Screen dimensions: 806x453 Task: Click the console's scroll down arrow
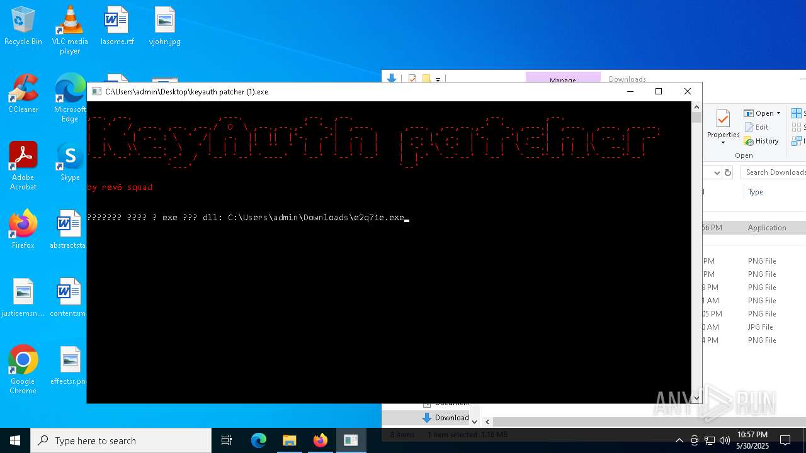696,398
